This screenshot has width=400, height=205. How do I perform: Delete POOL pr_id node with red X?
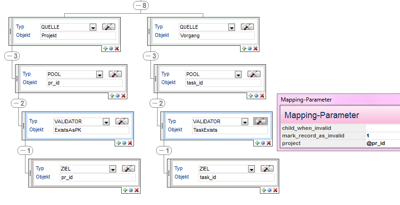coord(124,96)
